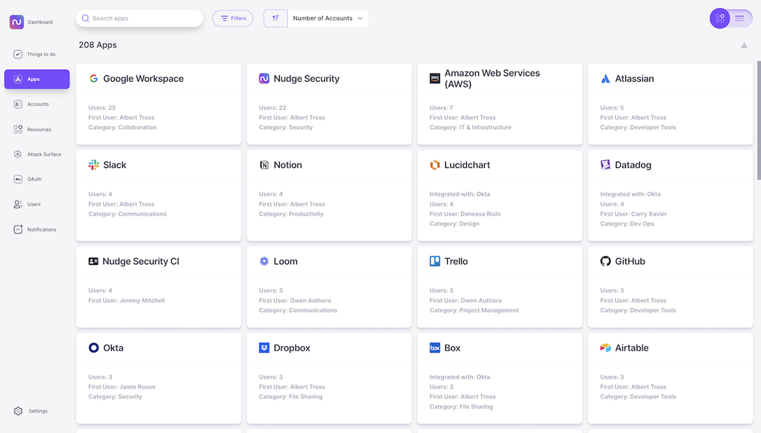
Task: Click the Attack Surface sidebar icon
Action: [x=18, y=154]
